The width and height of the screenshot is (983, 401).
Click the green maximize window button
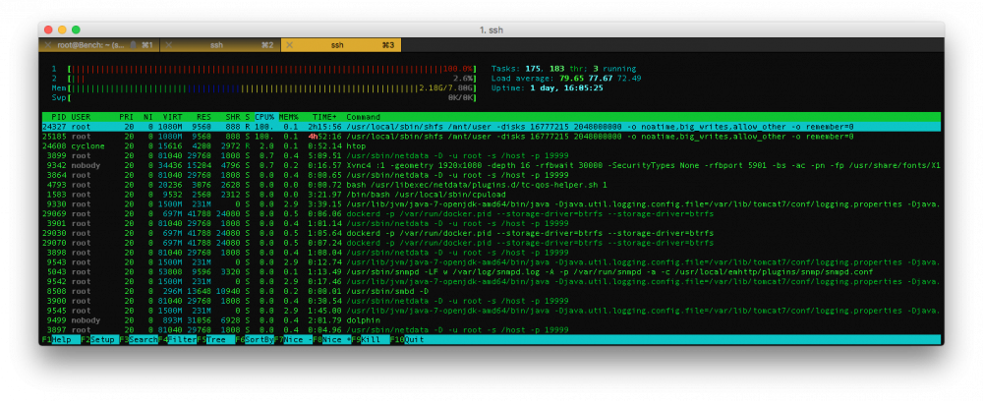coord(76,30)
